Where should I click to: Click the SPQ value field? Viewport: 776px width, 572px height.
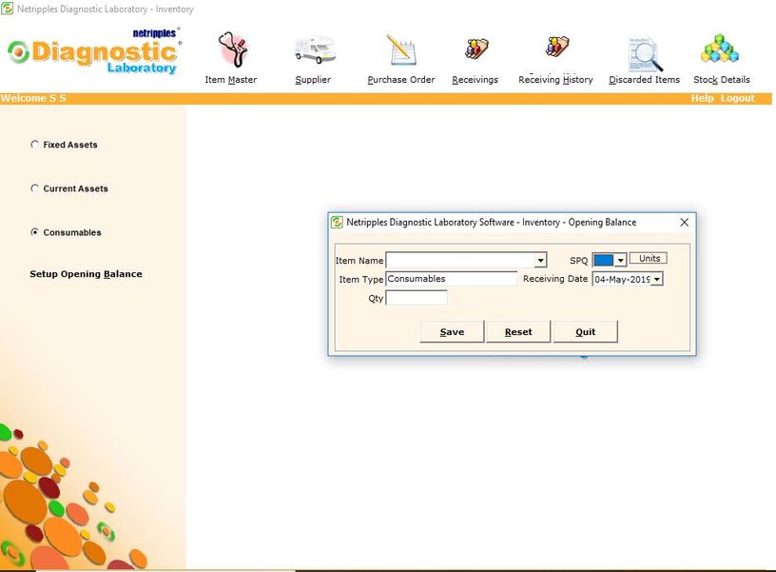(x=604, y=260)
